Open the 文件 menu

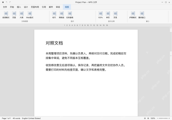click(x=5, y=7)
